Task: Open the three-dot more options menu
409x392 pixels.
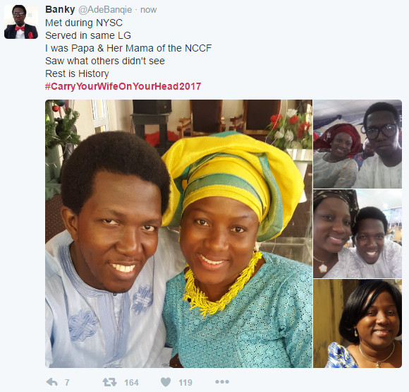Action: [222, 382]
